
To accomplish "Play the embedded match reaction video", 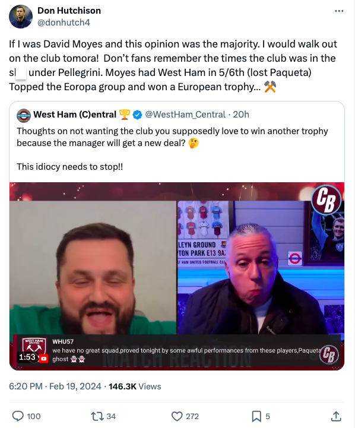I will (x=177, y=276).
